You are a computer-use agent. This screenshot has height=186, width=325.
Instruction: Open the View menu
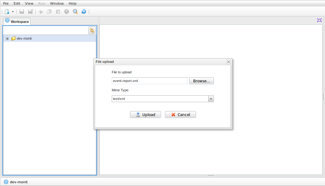tap(29, 3)
